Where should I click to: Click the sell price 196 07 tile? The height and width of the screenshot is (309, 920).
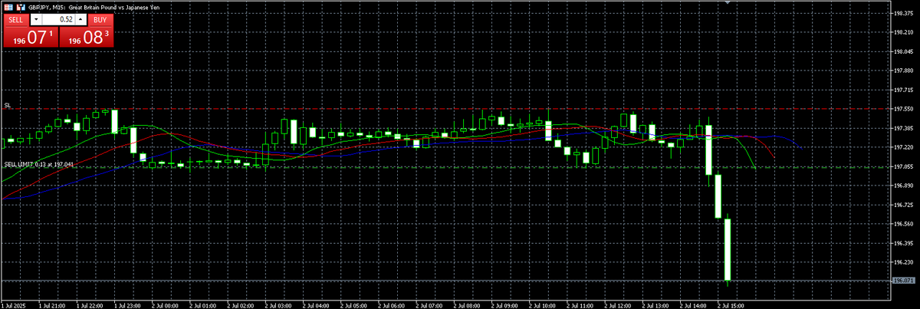30,37
